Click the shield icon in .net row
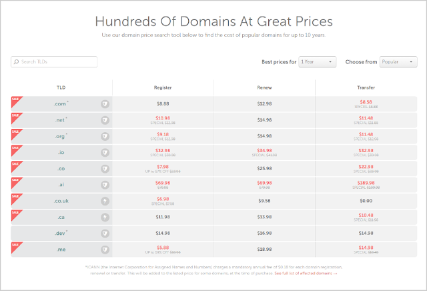This screenshot has height=291, width=427. pyautogui.click(x=105, y=120)
